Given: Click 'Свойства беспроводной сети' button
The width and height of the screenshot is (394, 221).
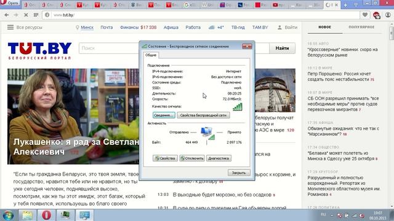Looking at the screenshot, I should click(x=203, y=115).
